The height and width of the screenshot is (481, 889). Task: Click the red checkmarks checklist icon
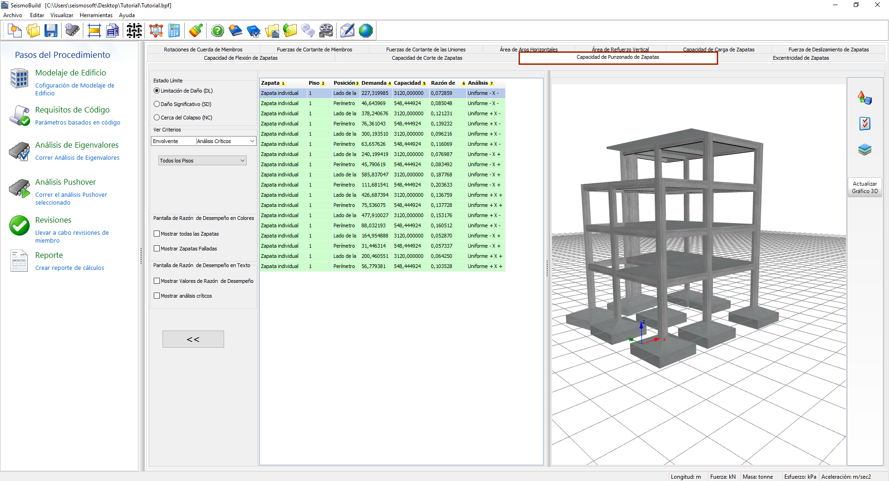(x=864, y=124)
